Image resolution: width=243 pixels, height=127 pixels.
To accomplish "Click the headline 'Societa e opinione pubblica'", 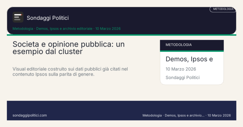I will pyautogui.click(x=68, y=48).
